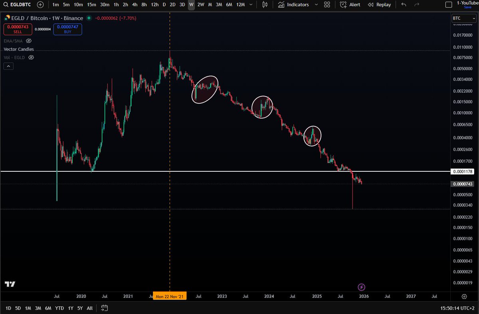Set the date range to 6M
This screenshot has height=314, width=479.
pyautogui.click(x=48, y=308)
